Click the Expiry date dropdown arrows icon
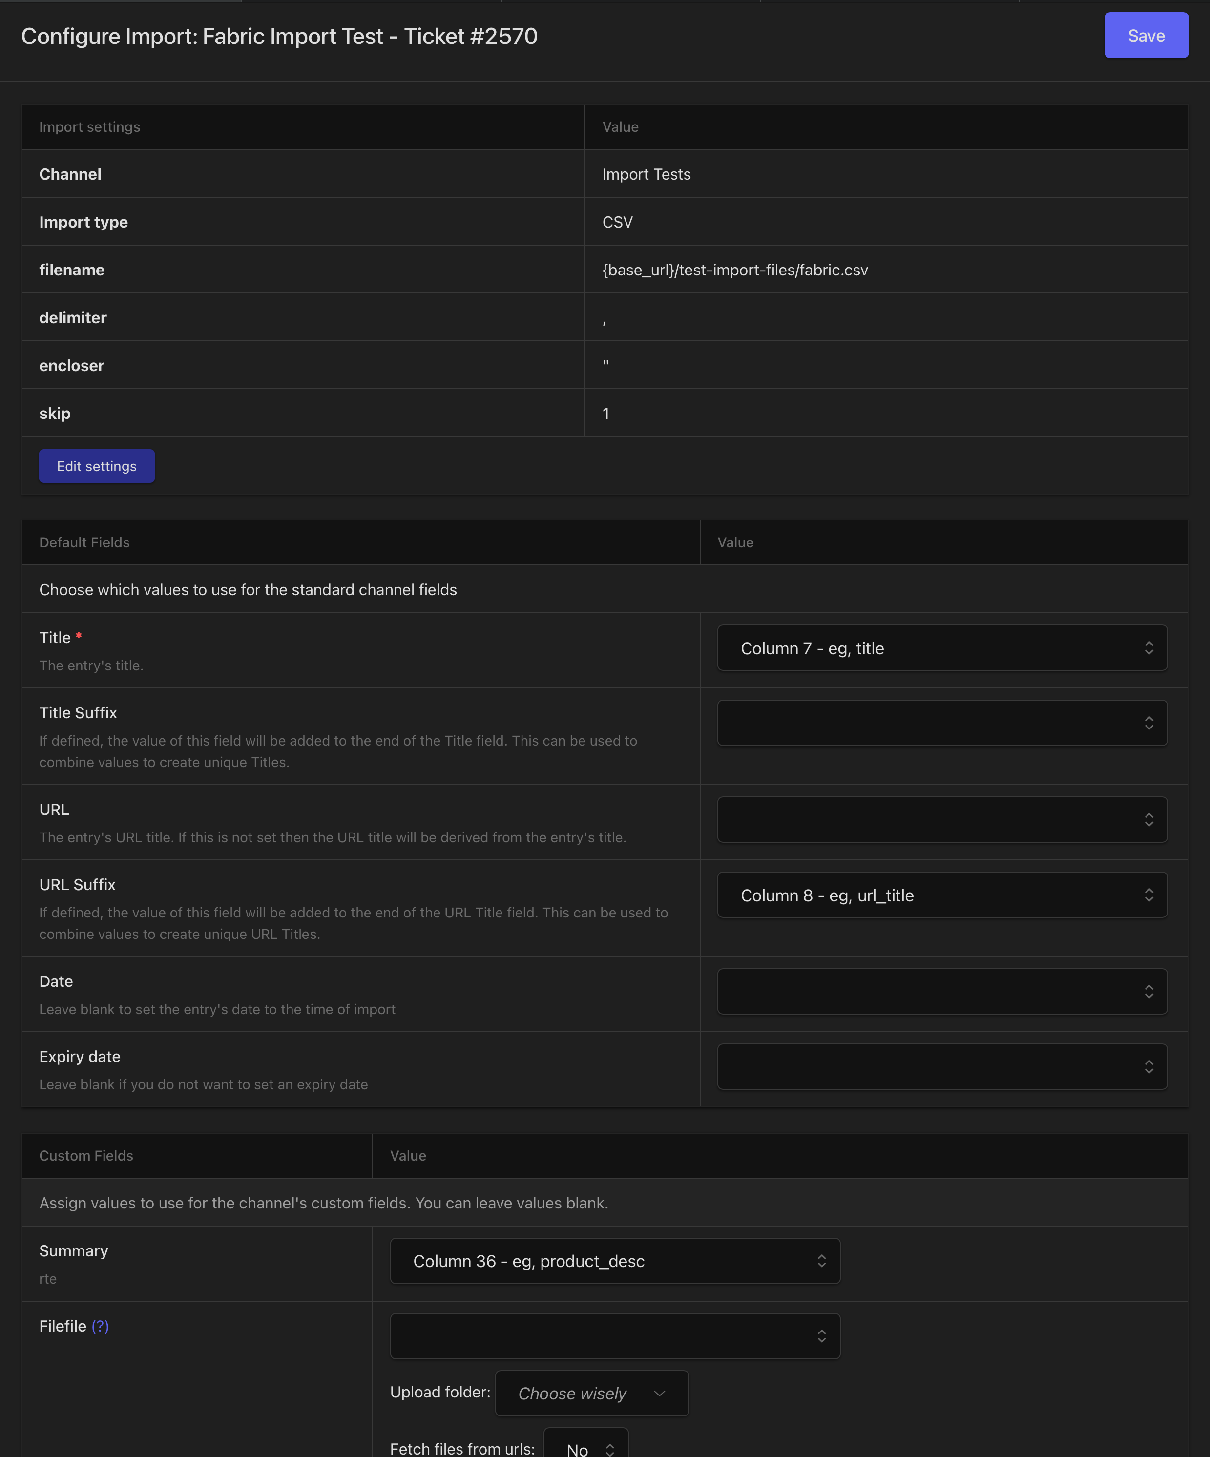The height and width of the screenshot is (1457, 1210). [x=1149, y=1066]
